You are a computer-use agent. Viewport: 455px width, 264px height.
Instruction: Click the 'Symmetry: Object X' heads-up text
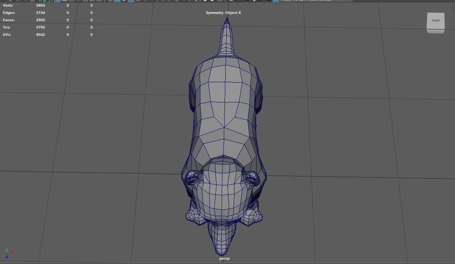(223, 13)
